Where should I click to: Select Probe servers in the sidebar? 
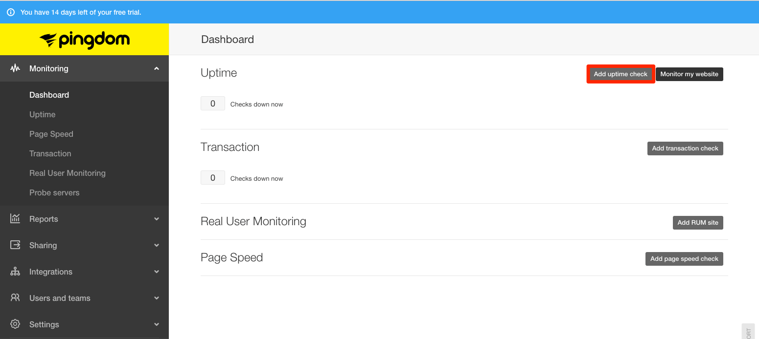[x=54, y=192]
